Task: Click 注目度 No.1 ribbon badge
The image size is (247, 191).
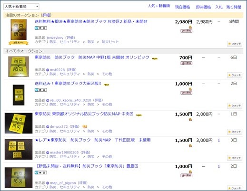Action: point(19,43)
